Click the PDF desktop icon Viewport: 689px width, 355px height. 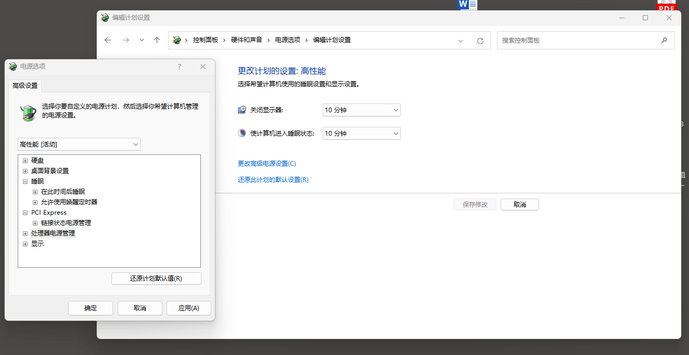click(x=667, y=6)
